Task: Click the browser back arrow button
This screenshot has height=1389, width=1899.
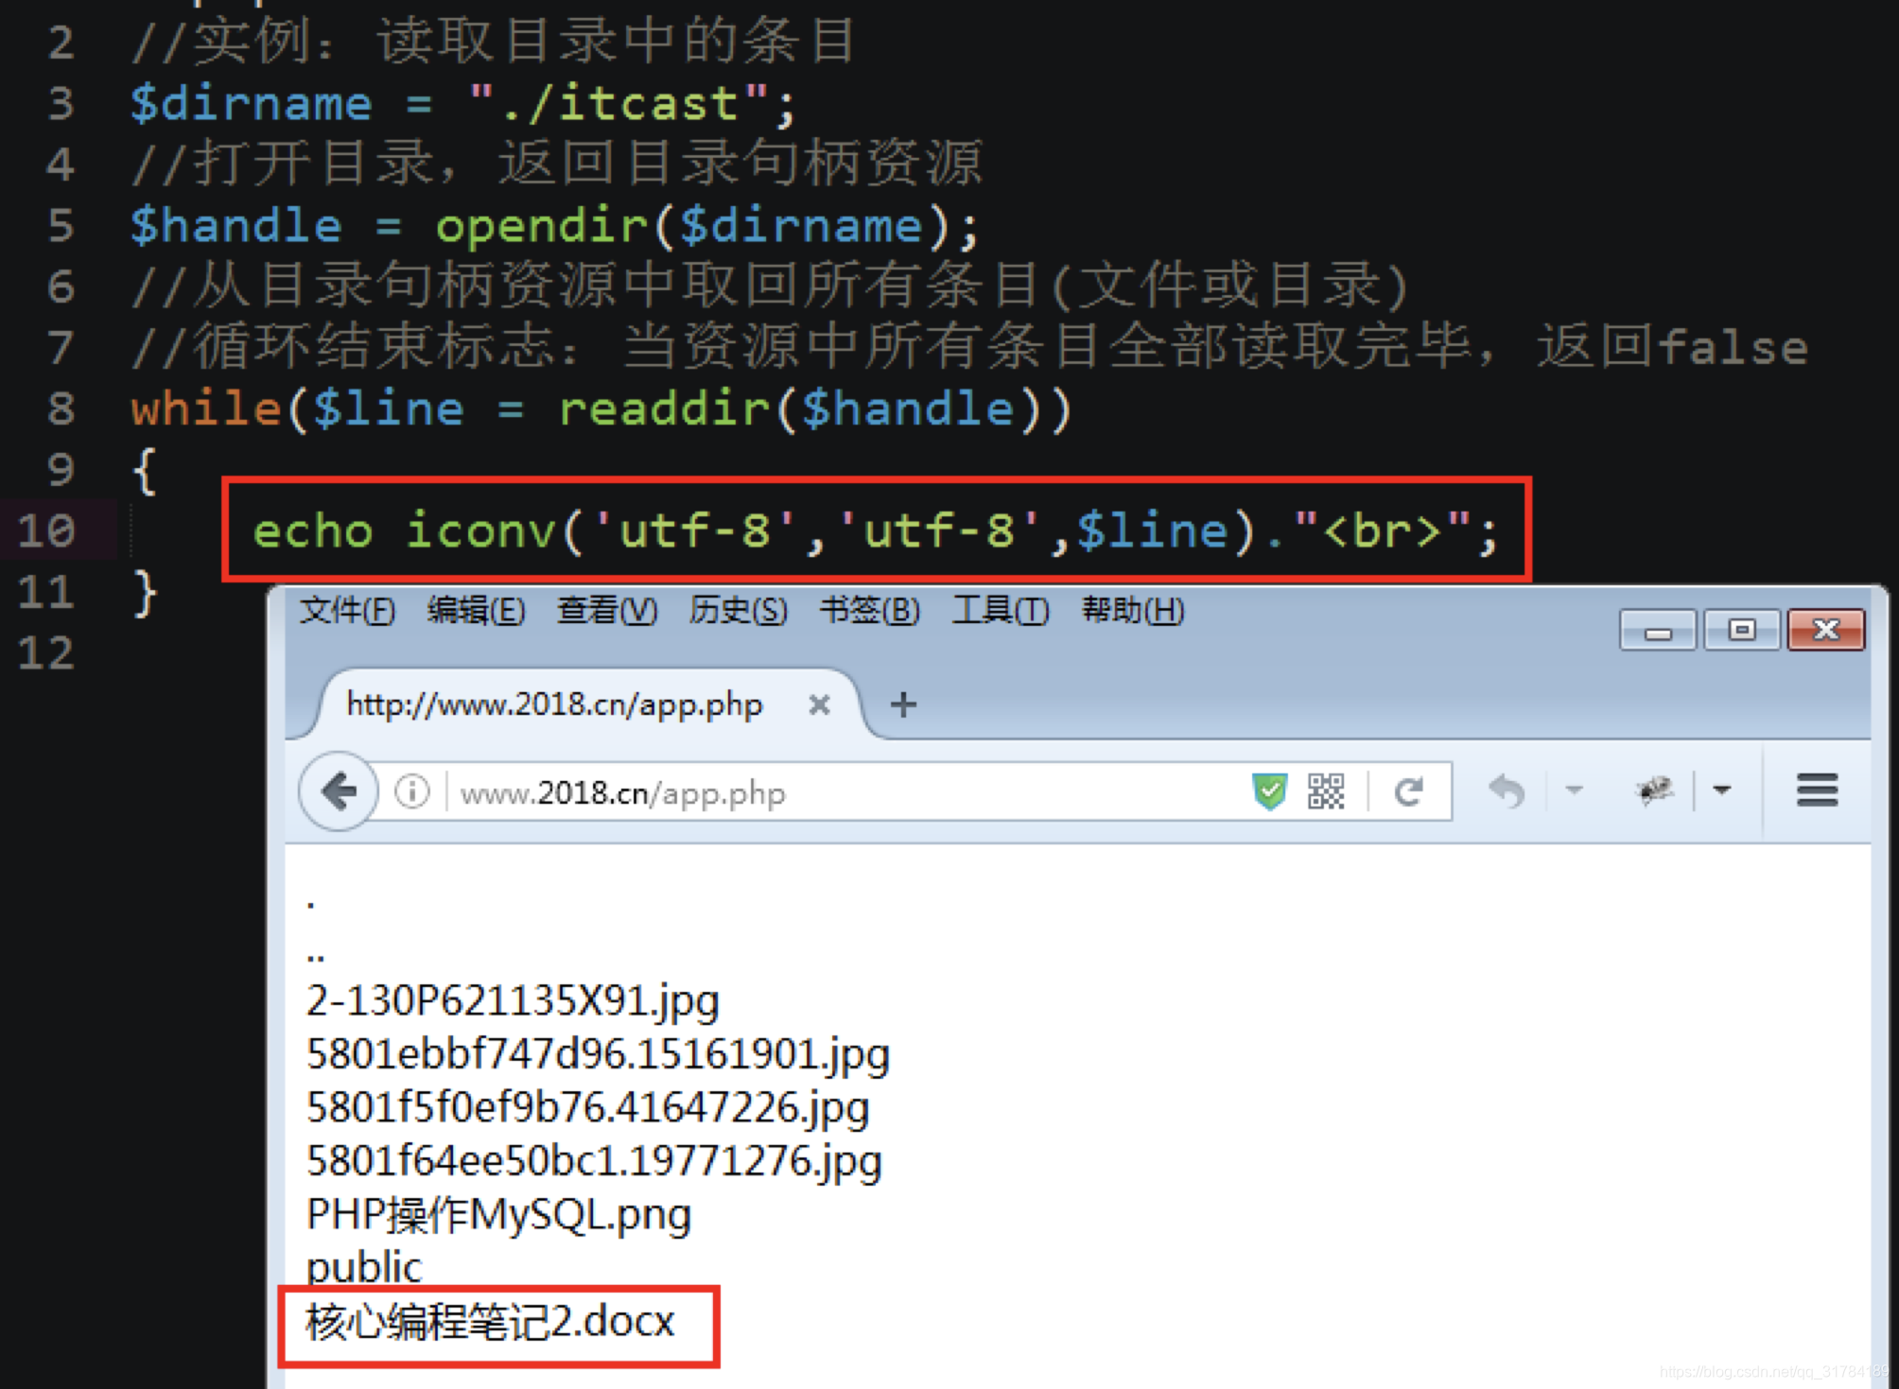Action: [339, 791]
